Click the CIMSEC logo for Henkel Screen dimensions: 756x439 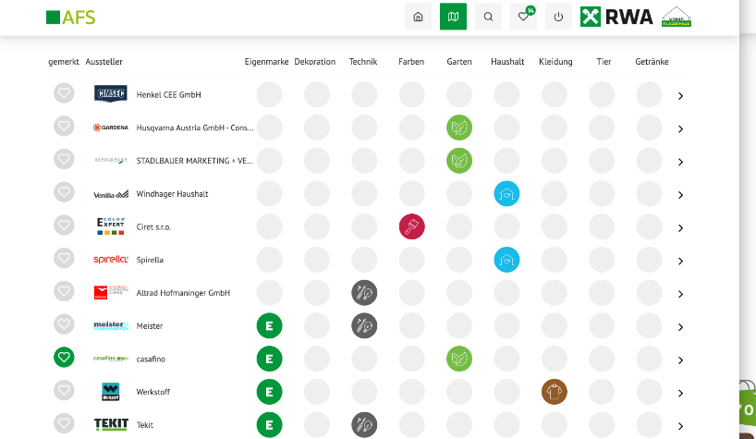coord(110,93)
